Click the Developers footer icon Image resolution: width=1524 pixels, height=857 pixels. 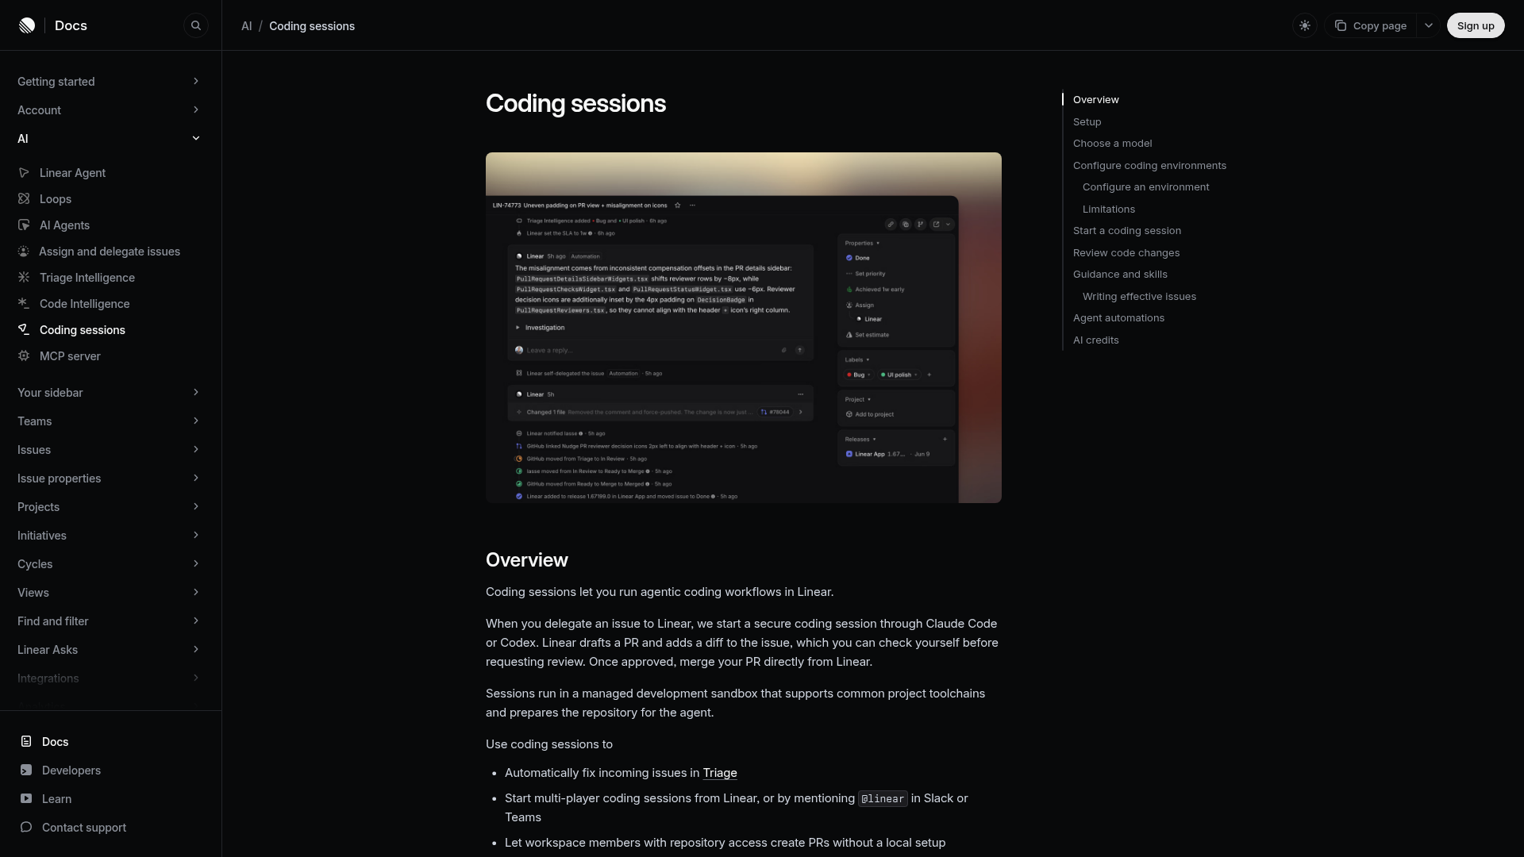click(26, 770)
